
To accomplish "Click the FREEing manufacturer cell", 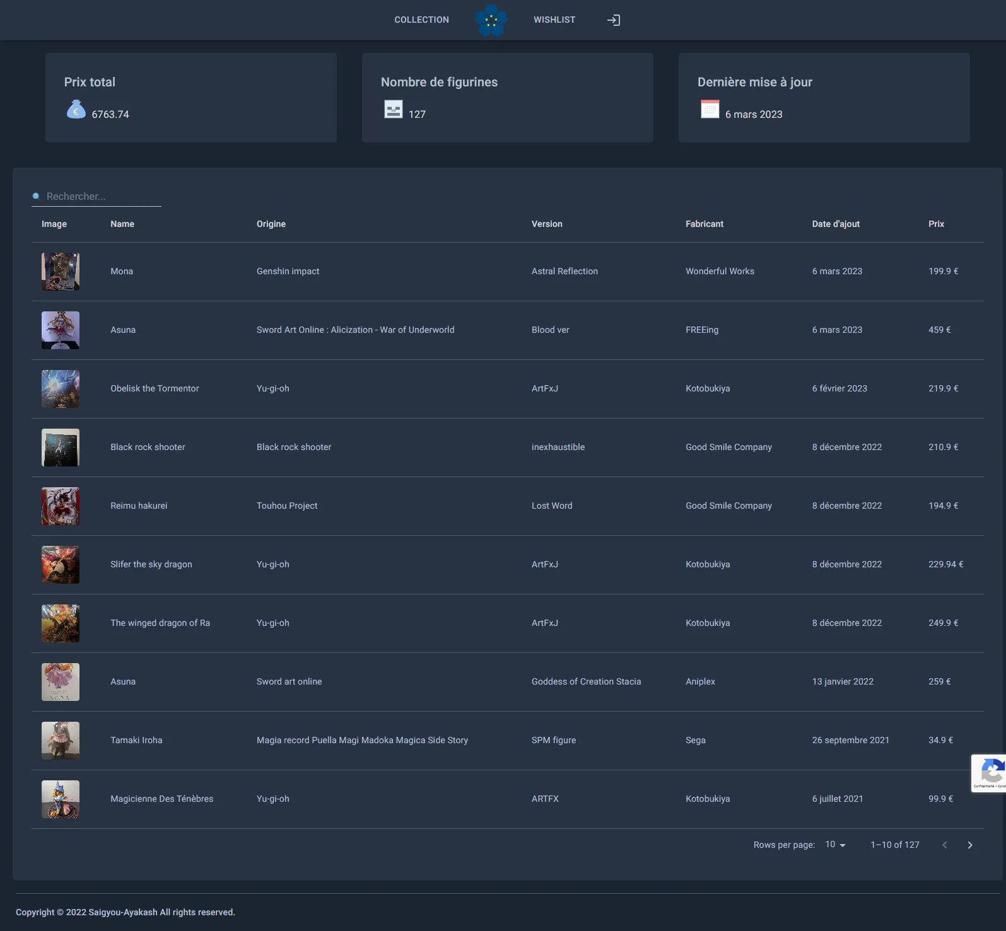I will (x=702, y=330).
